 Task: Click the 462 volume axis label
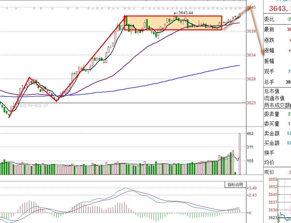250,134
